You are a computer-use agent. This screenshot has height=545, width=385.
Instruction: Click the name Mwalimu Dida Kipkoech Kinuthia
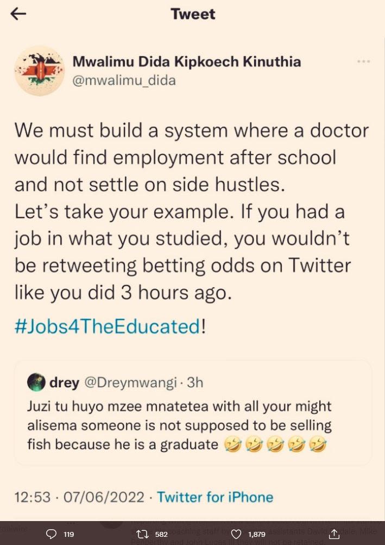(187, 61)
